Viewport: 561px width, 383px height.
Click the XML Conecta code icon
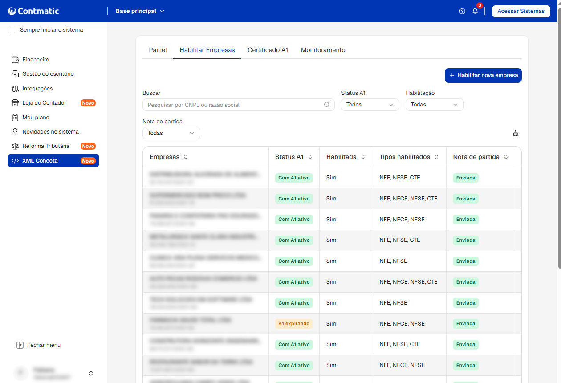coord(15,161)
